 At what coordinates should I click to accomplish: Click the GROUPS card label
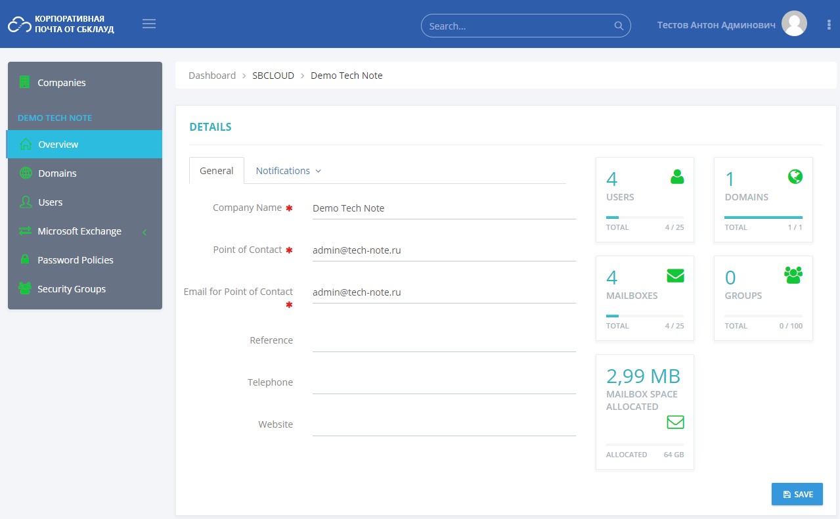coord(743,296)
